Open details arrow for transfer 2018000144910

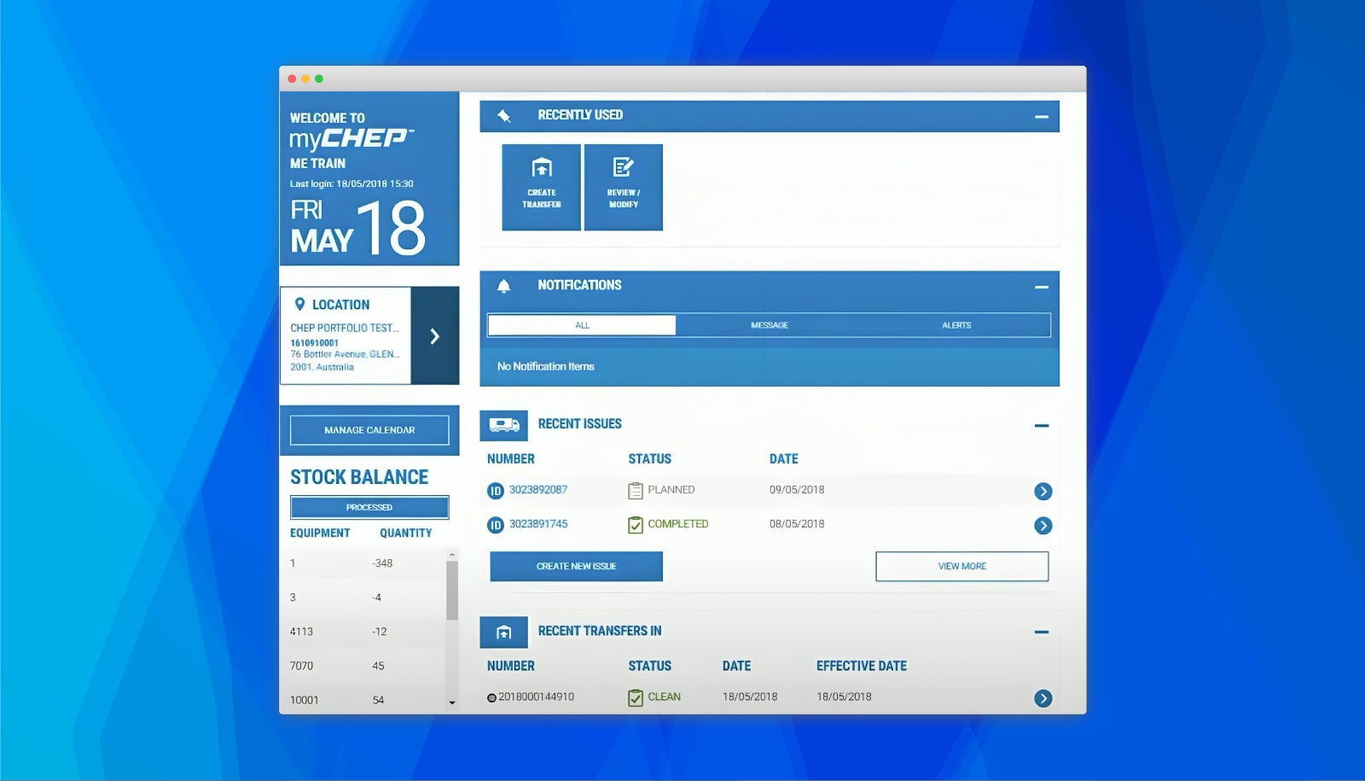(x=1043, y=698)
